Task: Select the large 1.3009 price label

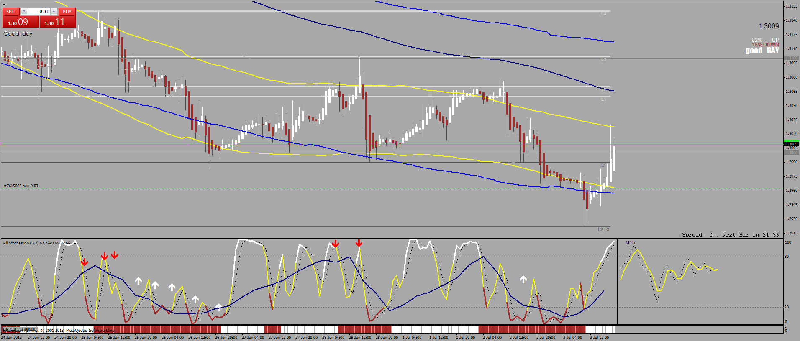Action: 769,26
